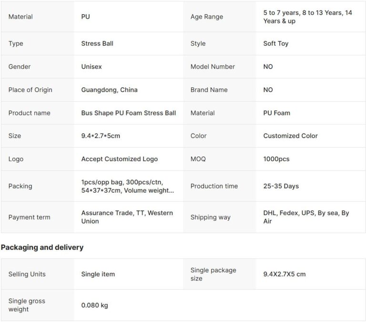
Task: Click the 'Single item' selling units value
Action: pyautogui.click(x=98, y=274)
